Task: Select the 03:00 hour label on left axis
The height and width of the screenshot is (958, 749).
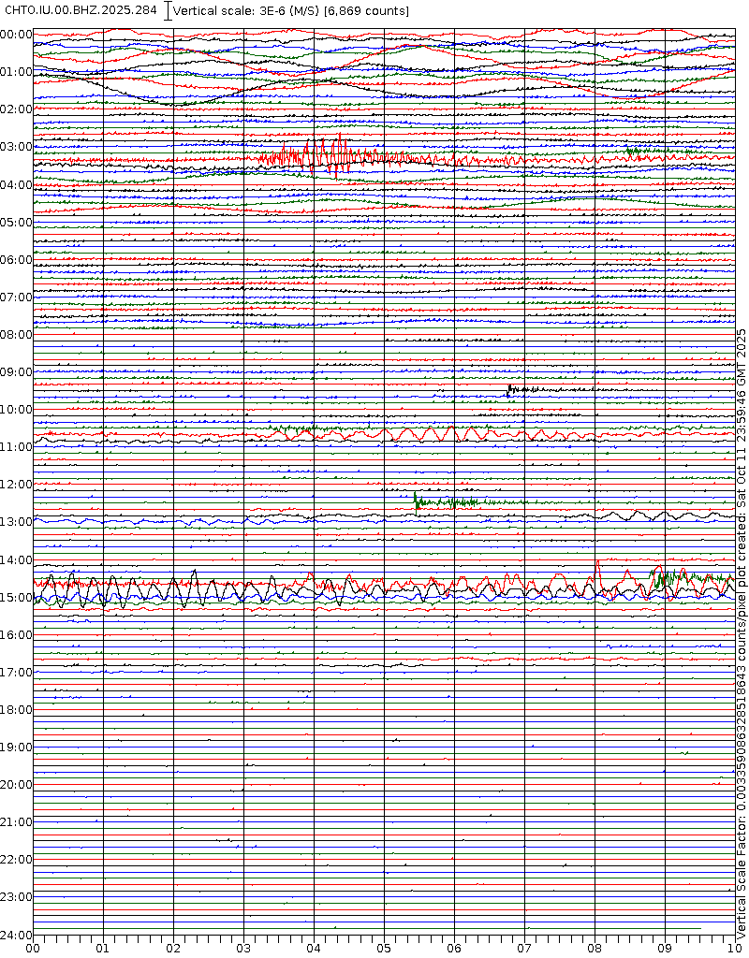Action: [17, 147]
